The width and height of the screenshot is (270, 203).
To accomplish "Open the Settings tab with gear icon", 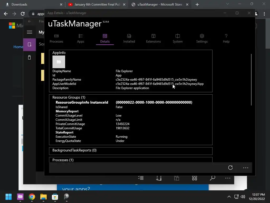I will tap(202, 39).
